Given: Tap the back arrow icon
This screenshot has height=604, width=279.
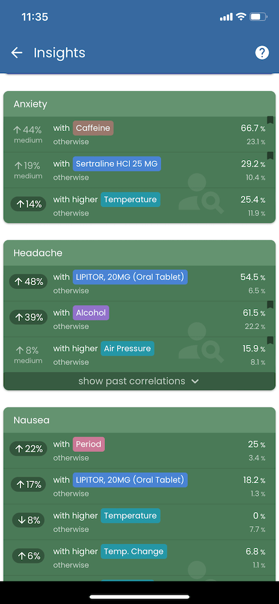Looking at the screenshot, I should click(x=16, y=53).
